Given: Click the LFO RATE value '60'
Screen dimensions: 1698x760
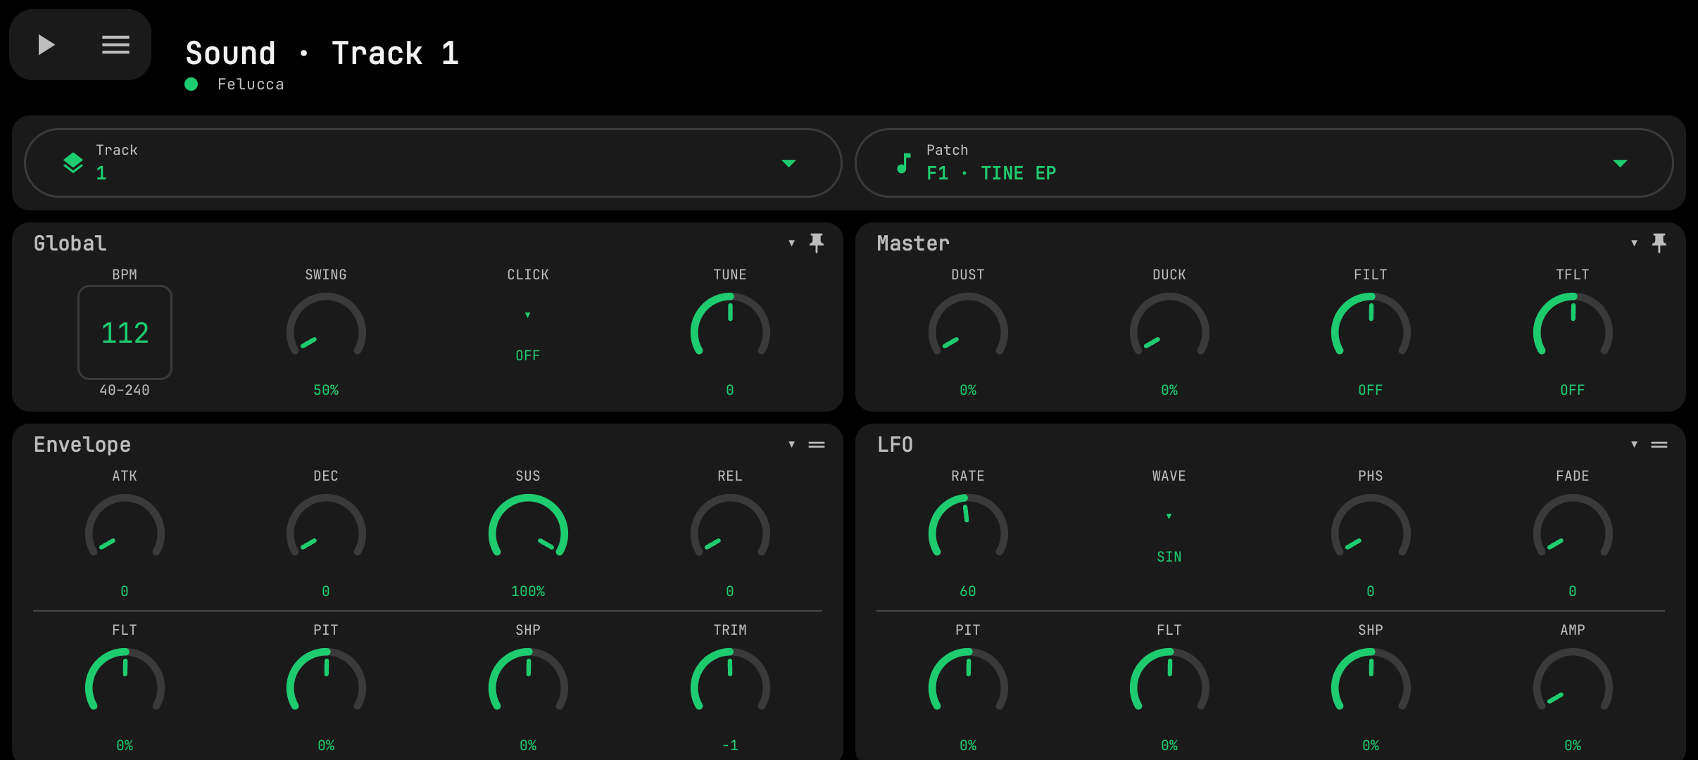Looking at the screenshot, I should tap(968, 591).
